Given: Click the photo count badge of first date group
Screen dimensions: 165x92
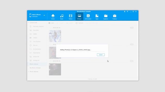Looking at the screenshot, I should 132,28.
